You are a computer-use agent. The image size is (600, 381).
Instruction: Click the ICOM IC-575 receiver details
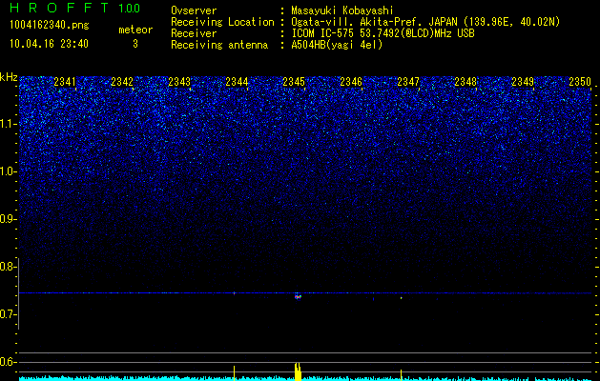(x=383, y=33)
